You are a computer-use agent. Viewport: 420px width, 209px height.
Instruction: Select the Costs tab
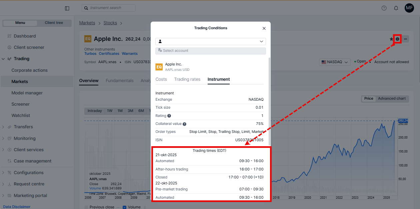pyautogui.click(x=161, y=79)
